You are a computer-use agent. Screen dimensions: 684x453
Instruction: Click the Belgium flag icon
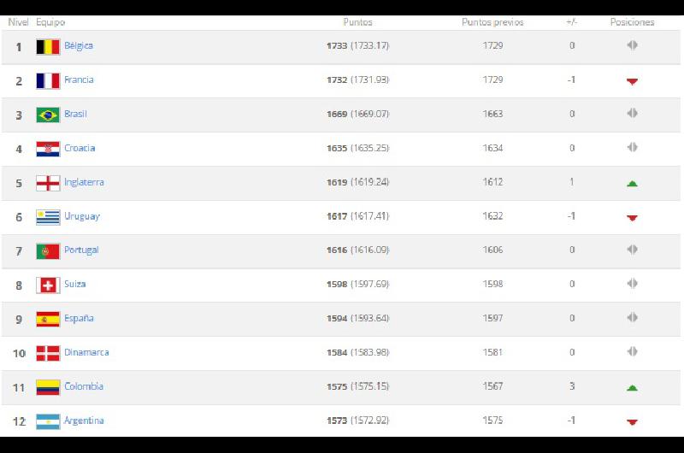[x=48, y=47]
